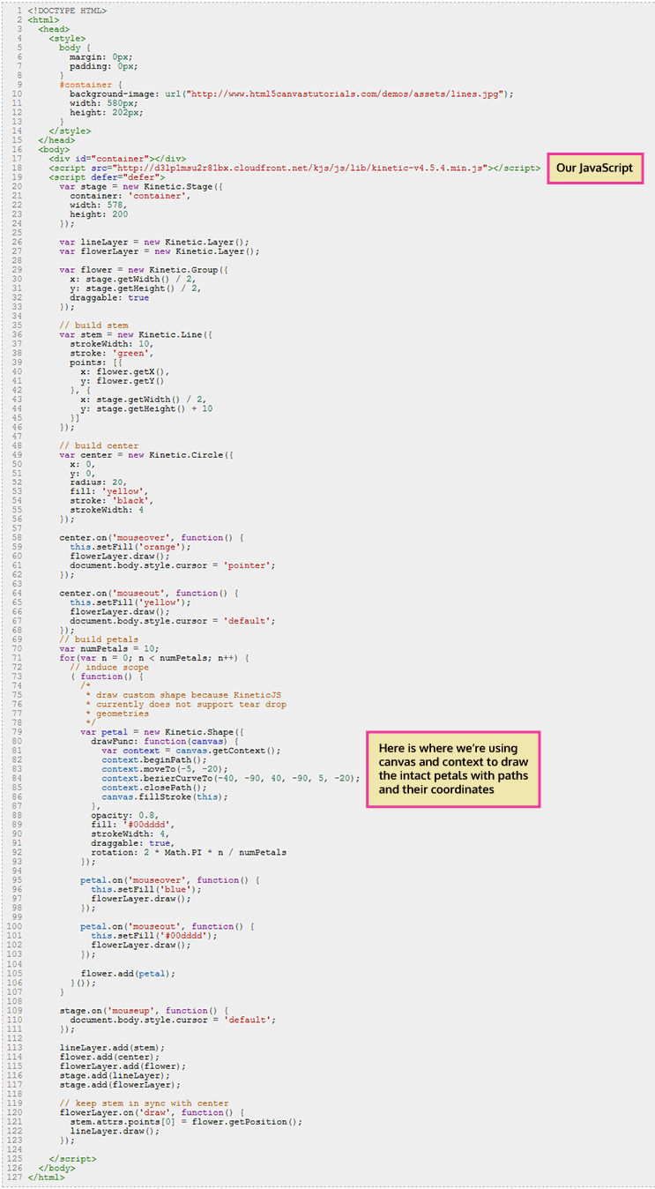Viewport: 655px width, 1189px height.
Task: Click the '// build petals' comment
Action: [x=99, y=639]
